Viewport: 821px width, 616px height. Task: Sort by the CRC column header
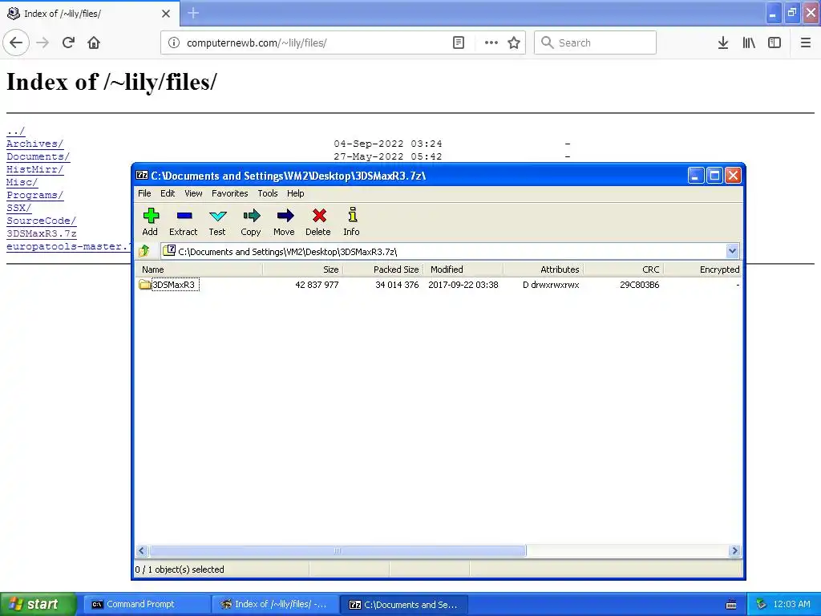[x=623, y=269]
